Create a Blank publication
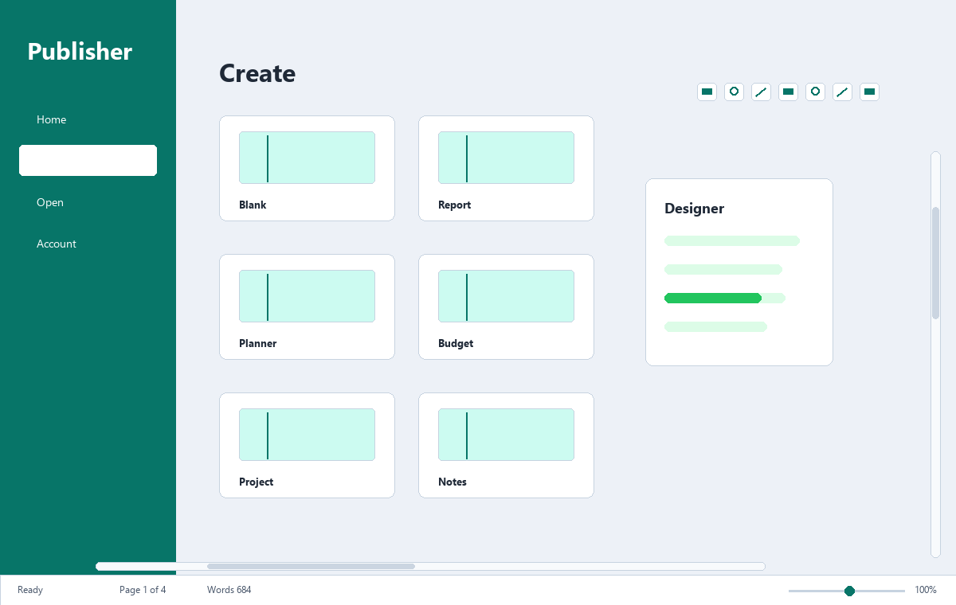This screenshot has height=605, width=956. click(x=307, y=168)
